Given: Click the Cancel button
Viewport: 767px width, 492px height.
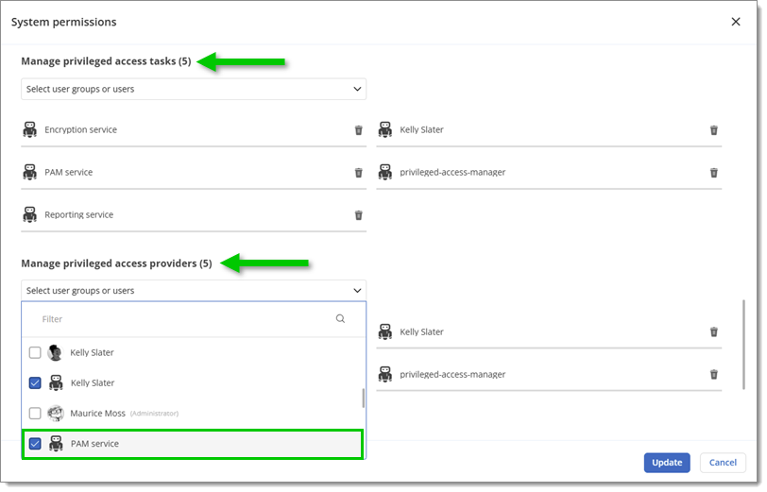Looking at the screenshot, I should 723,463.
